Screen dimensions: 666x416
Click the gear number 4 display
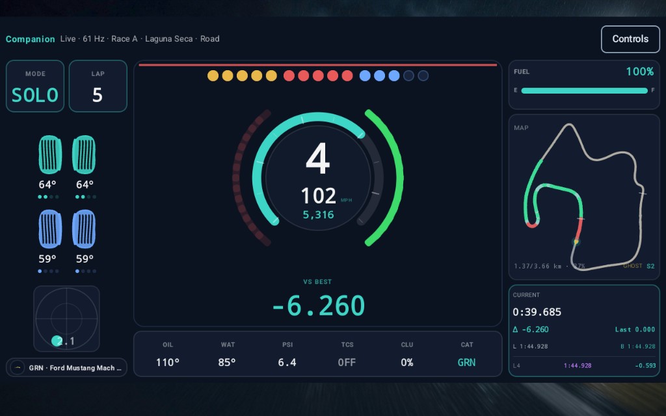pyautogui.click(x=317, y=159)
